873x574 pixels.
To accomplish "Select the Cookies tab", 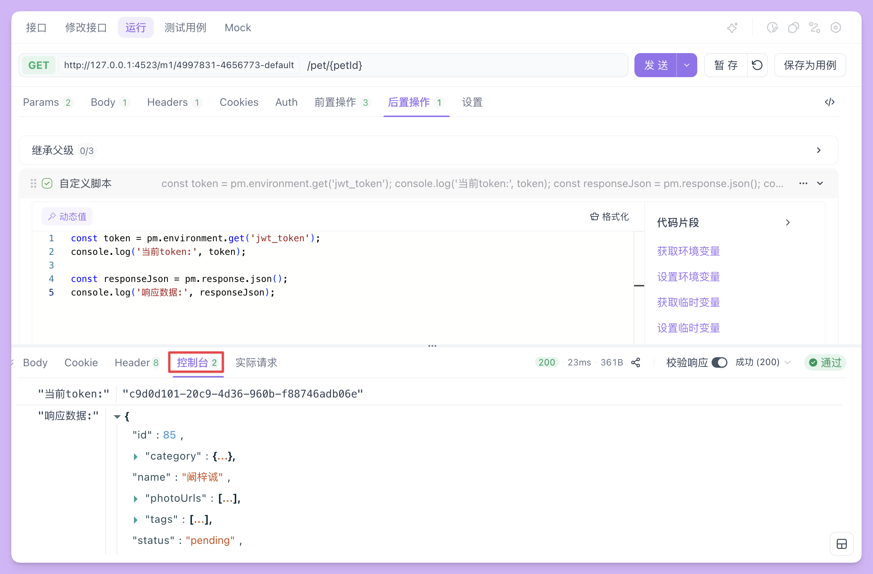I will (x=239, y=102).
